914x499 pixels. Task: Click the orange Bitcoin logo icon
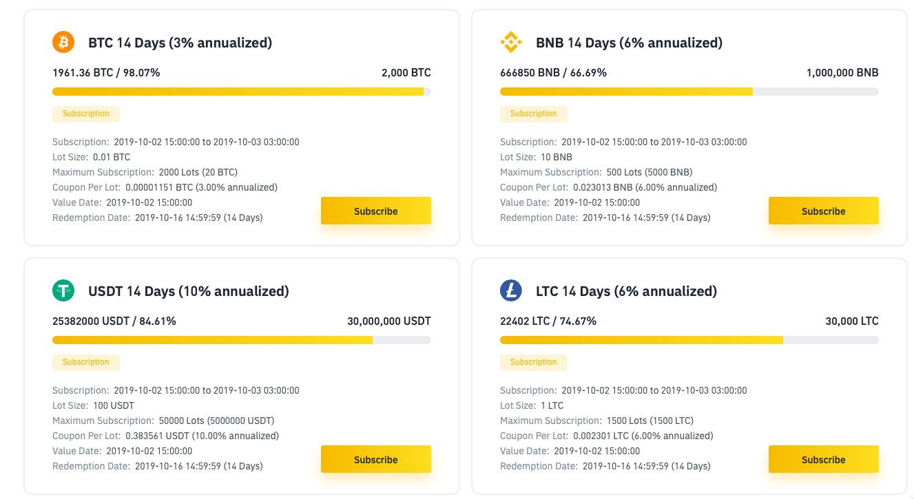[x=63, y=43]
